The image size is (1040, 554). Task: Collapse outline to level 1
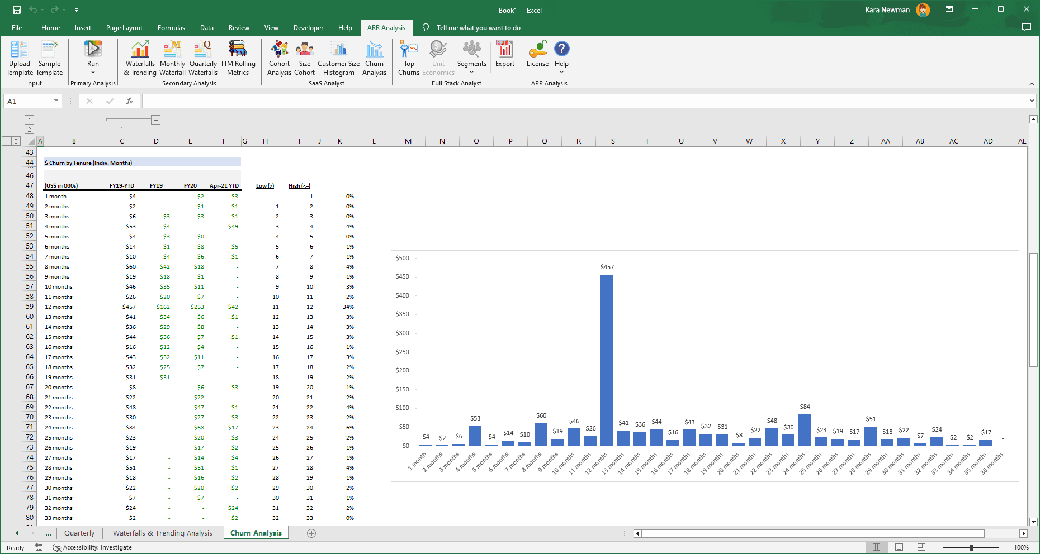click(x=7, y=141)
